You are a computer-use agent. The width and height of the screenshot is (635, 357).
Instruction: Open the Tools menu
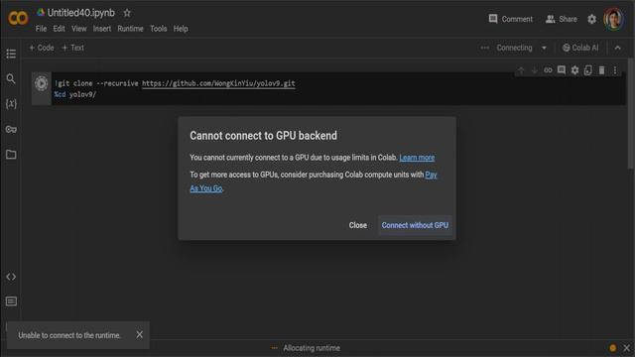click(159, 29)
